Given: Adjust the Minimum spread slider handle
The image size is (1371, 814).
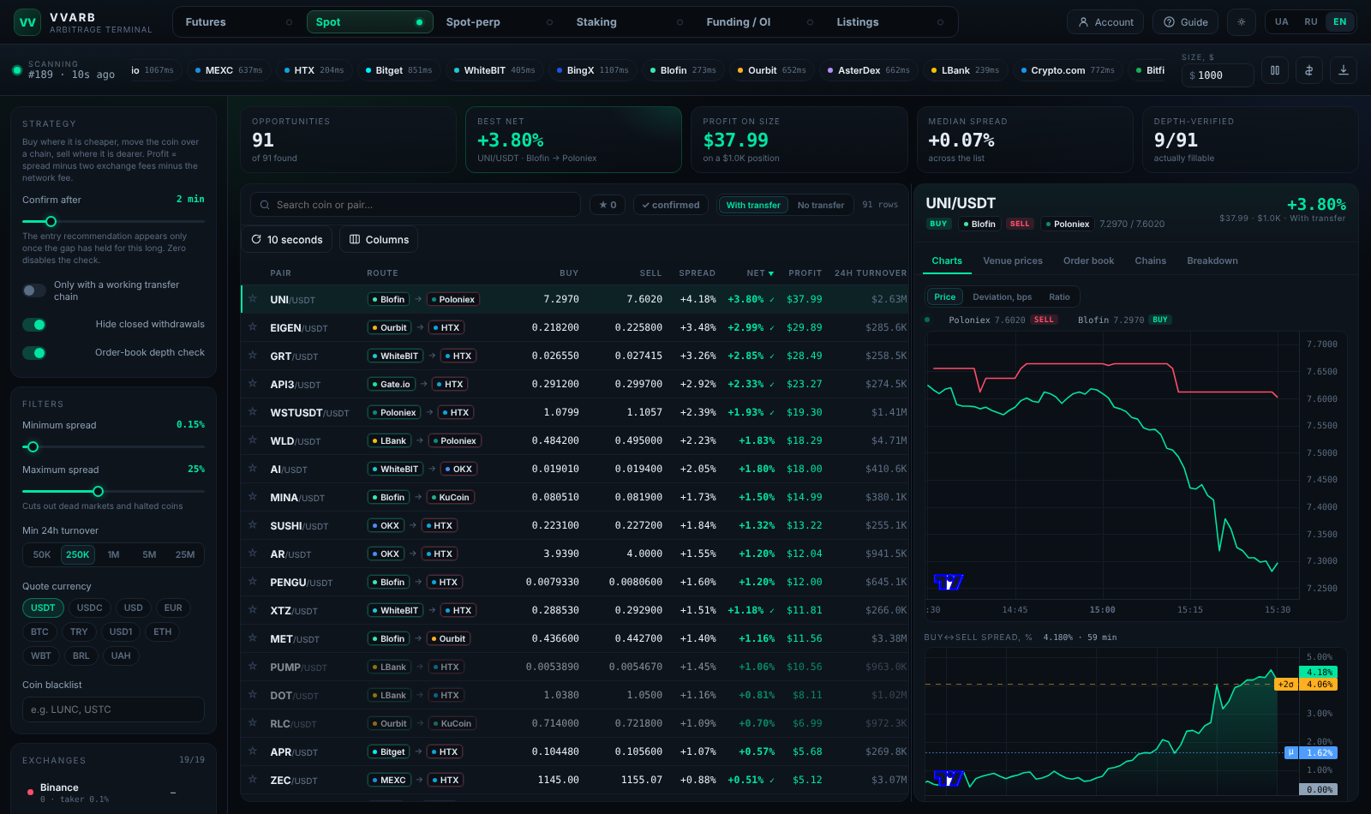Looking at the screenshot, I should pos(33,446).
